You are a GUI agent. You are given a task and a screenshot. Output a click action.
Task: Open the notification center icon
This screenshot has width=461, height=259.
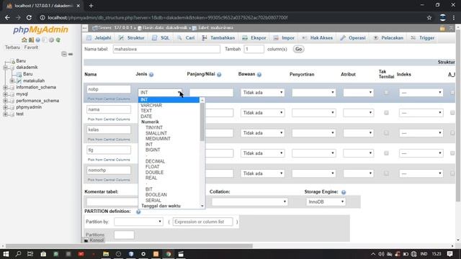click(449, 254)
